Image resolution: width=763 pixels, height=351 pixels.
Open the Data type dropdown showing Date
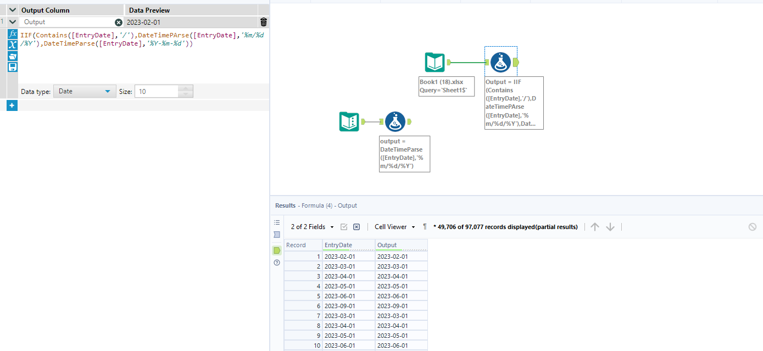click(84, 91)
